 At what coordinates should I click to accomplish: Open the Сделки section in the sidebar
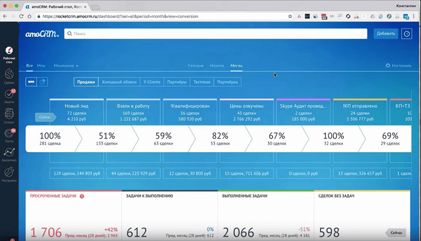[x=9, y=76]
